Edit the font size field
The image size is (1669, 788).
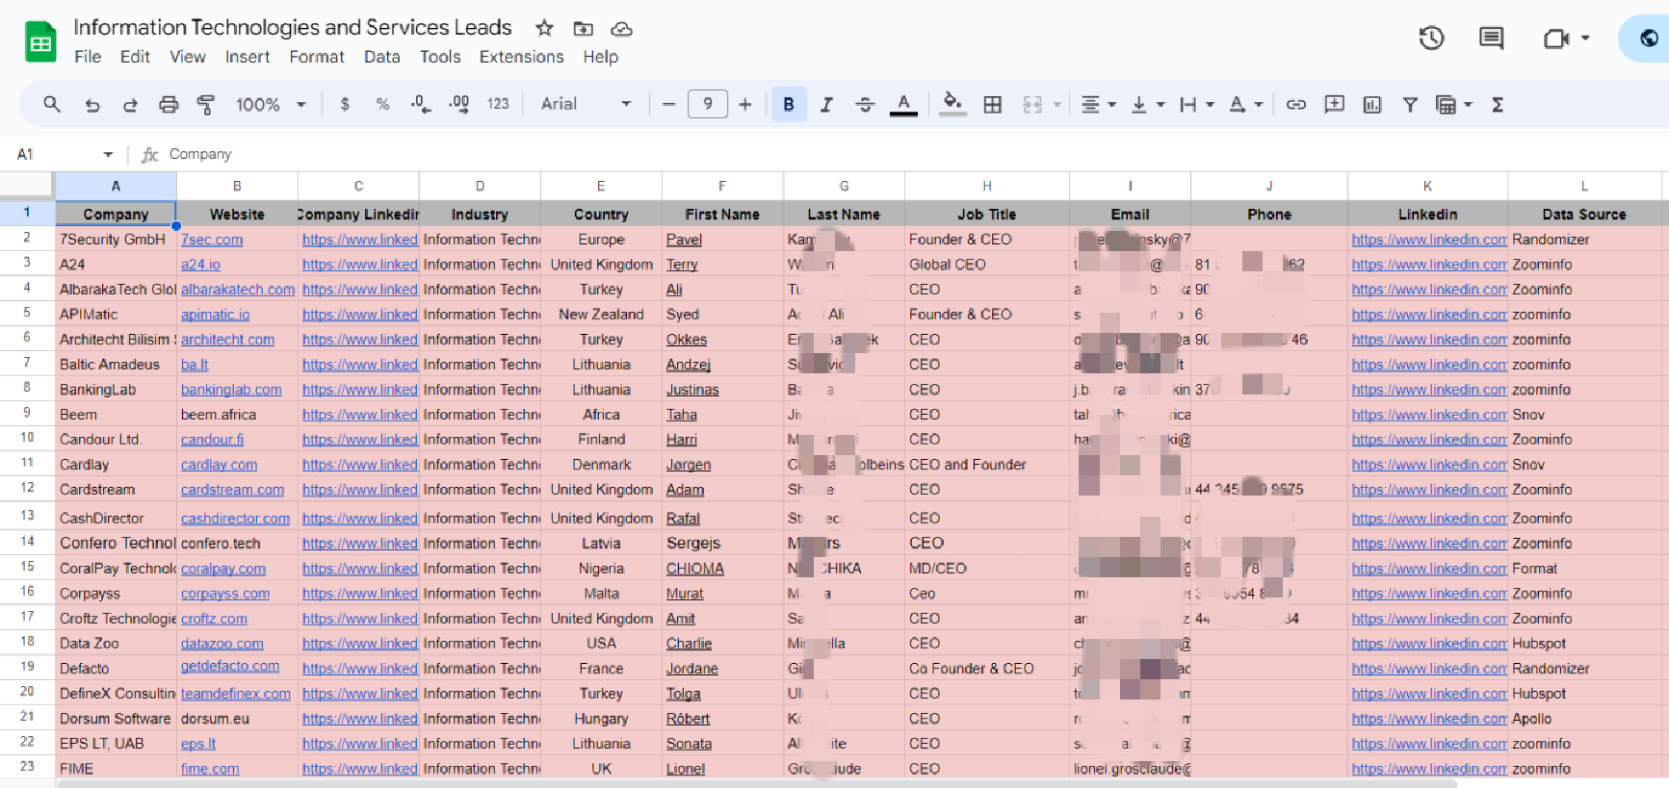[x=708, y=104]
